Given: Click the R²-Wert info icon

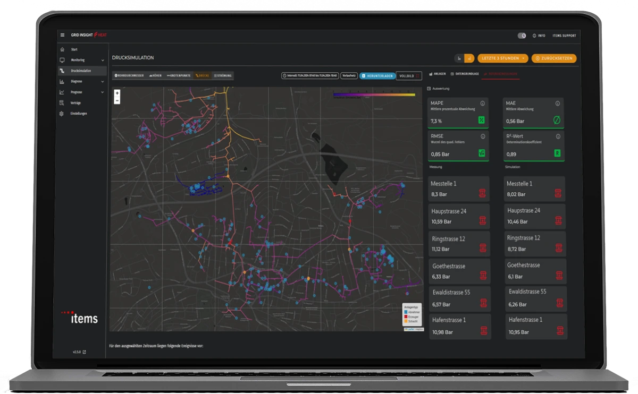Looking at the screenshot, I should 557,136.
